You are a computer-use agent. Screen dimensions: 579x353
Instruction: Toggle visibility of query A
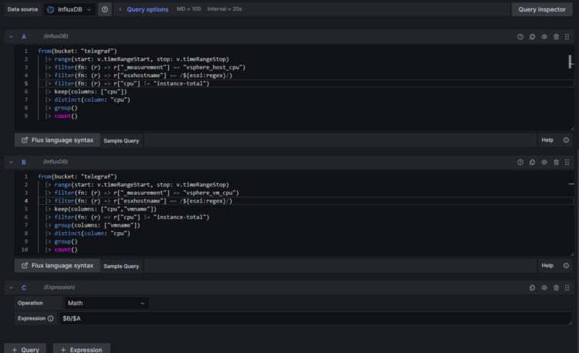click(544, 36)
